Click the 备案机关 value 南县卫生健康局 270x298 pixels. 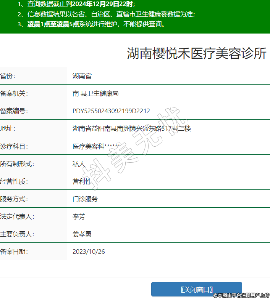coord(95,93)
